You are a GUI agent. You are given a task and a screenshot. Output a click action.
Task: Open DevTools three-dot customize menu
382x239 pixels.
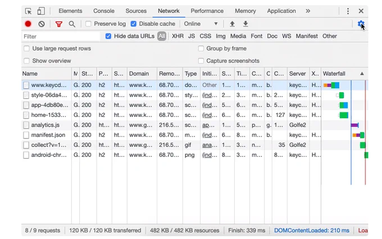[348, 11]
